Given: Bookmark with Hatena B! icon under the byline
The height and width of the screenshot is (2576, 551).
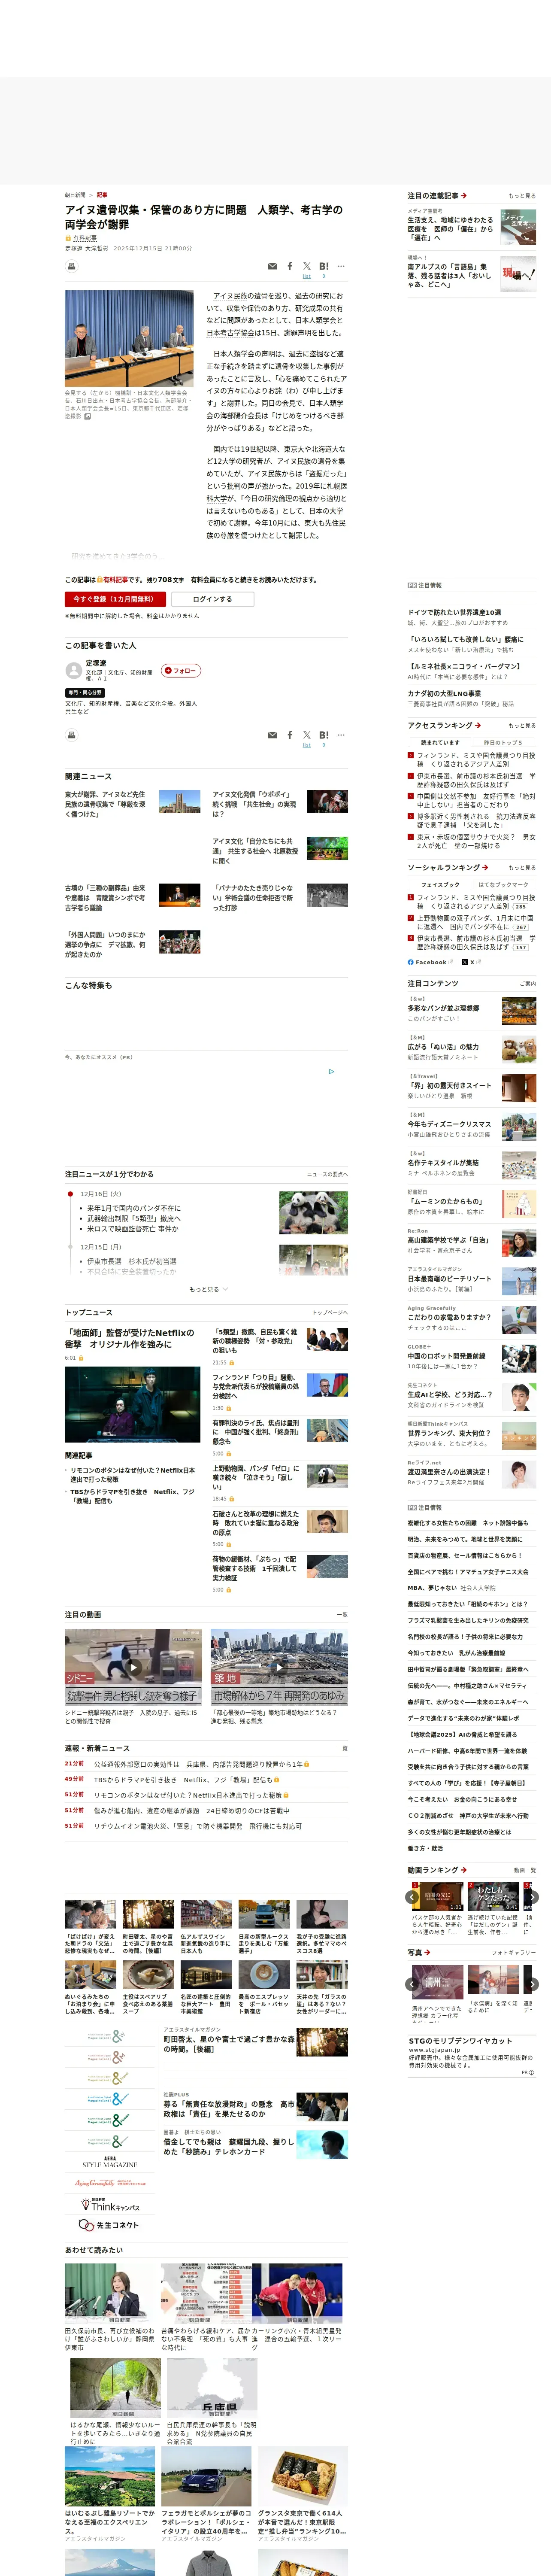Looking at the screenshot, I should (323, 267).
